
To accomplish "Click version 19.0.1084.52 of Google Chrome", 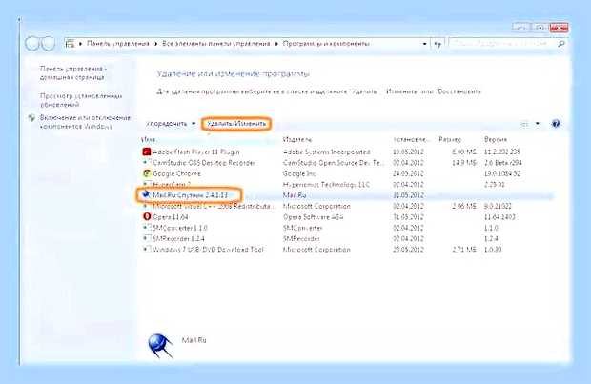I will (502, 173).
